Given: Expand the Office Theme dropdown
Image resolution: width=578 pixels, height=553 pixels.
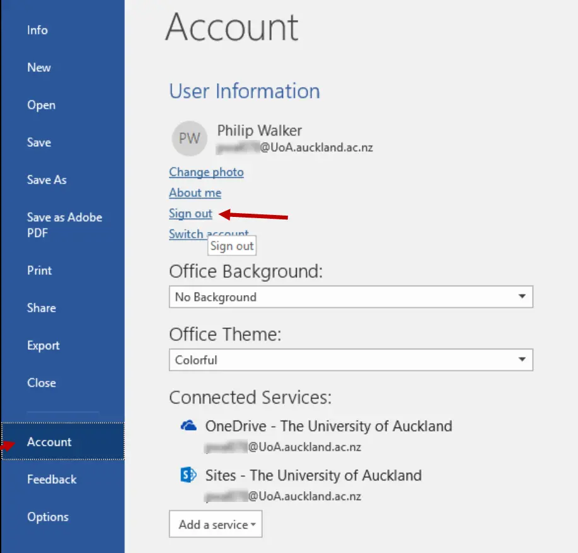Looking at the screenshot, I should point(350,360).
